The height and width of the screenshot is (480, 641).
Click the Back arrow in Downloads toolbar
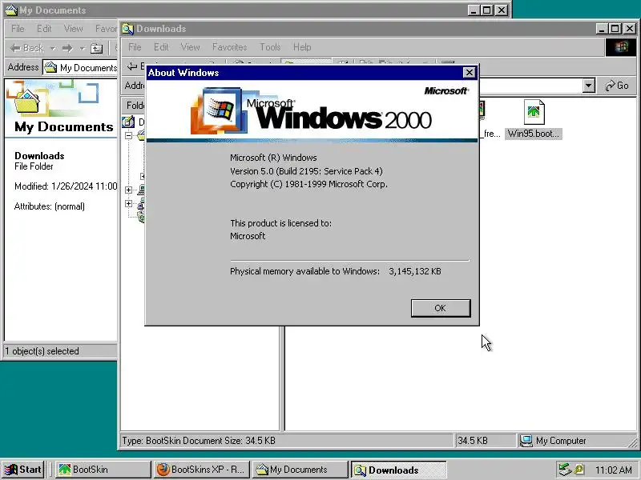pyautogui.click(x=132, y=66)
